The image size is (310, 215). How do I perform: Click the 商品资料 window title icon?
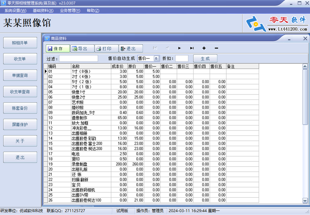(47, 38)
